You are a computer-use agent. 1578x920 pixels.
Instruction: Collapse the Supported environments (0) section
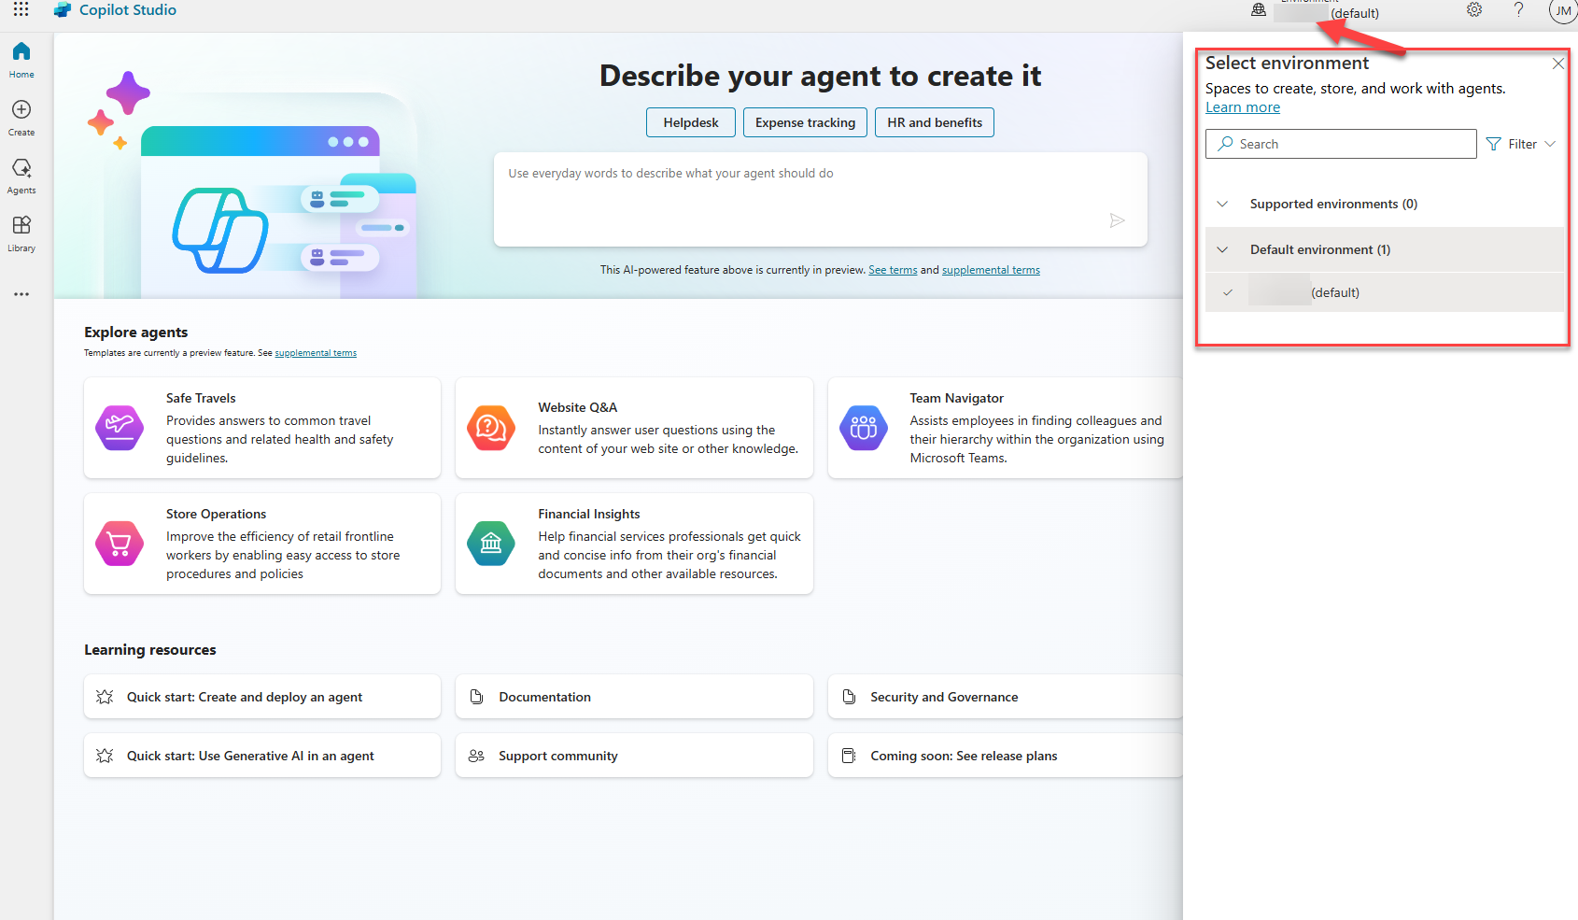[1222, 204]
